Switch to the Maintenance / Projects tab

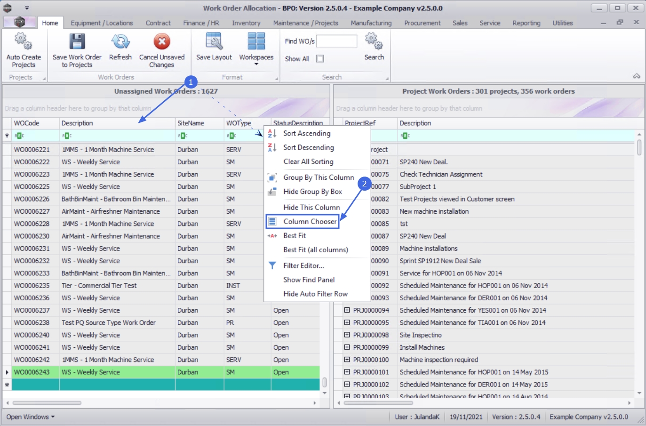305,23
